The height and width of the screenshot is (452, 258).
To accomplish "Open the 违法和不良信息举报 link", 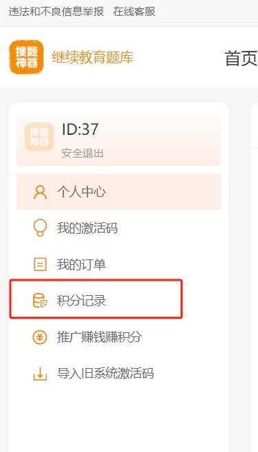I will (x=56, y=12).
